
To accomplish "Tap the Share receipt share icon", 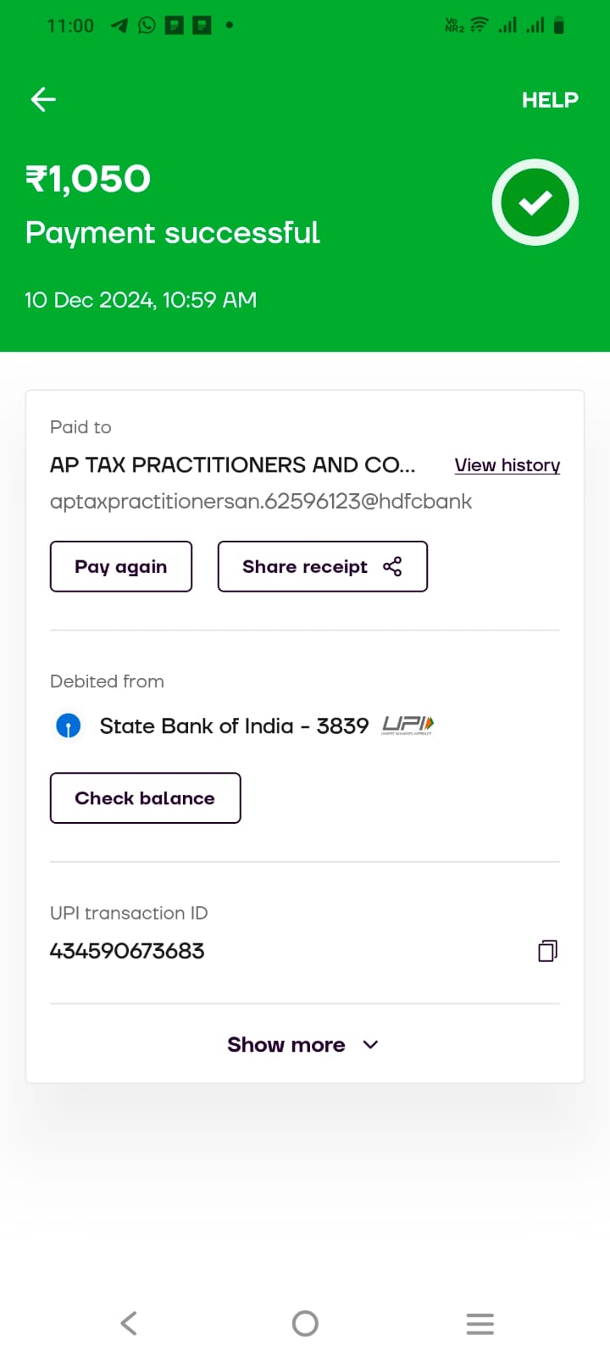I will tap(392, 567).
